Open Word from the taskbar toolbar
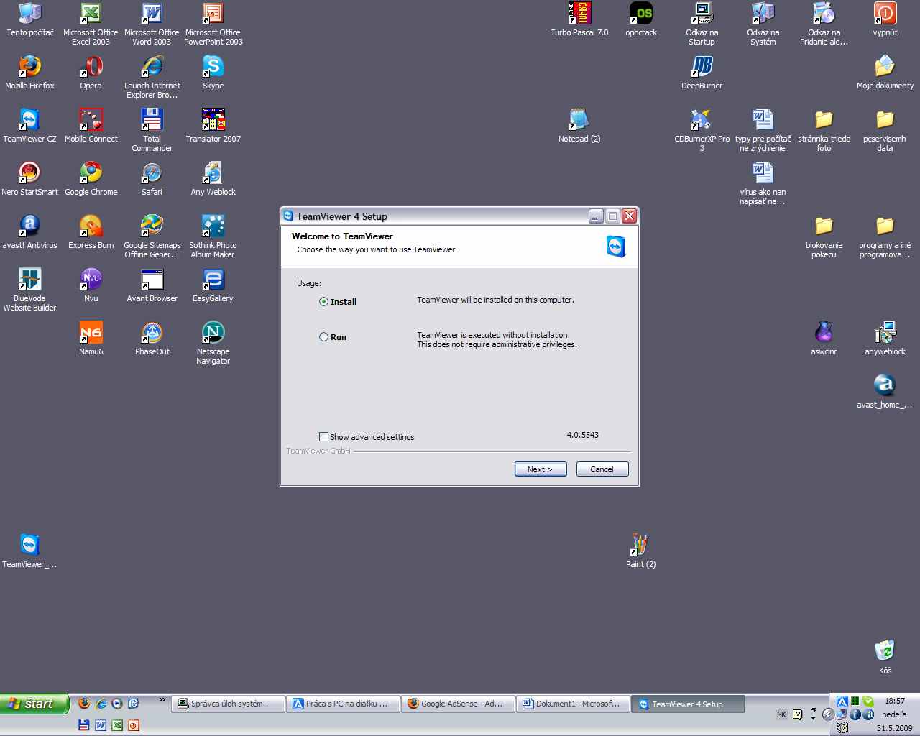 tap(101, 725)
